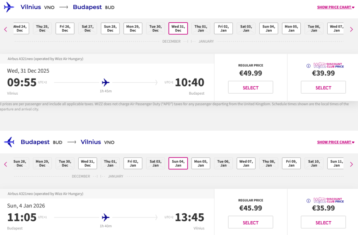
Task: Choose Fri 02 Jan outbound date tab
Action: [223, 28]
